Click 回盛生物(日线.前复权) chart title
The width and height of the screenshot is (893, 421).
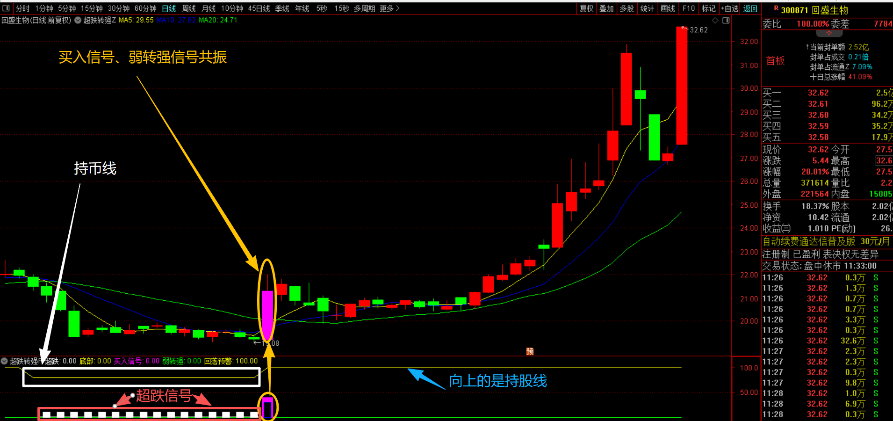tap(36, 20)
